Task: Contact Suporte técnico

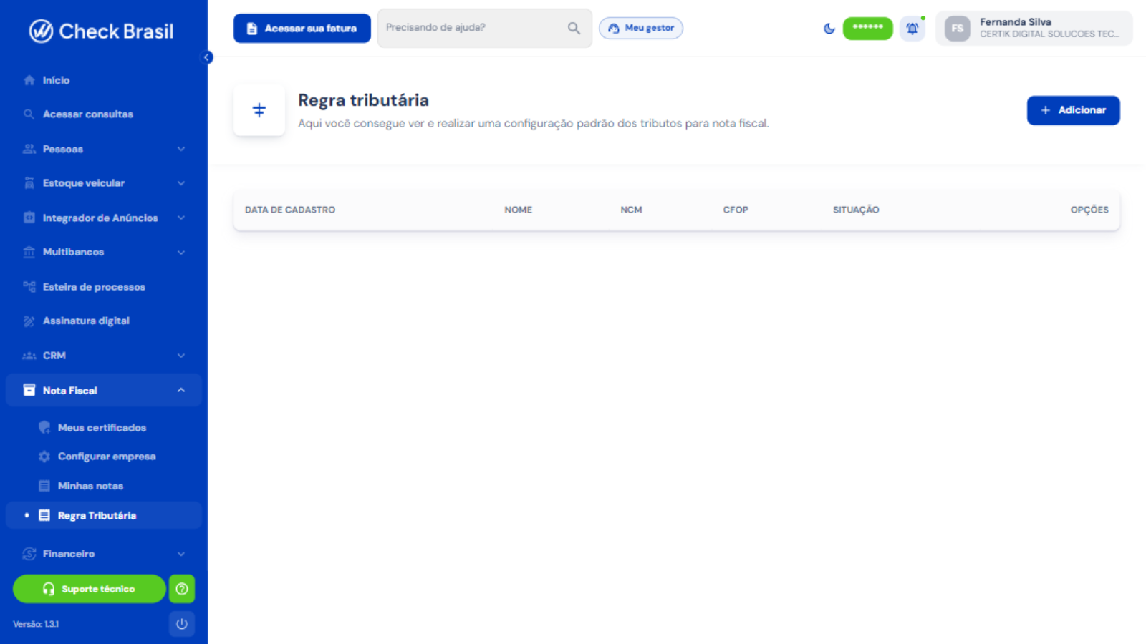Action: [90, 589]
